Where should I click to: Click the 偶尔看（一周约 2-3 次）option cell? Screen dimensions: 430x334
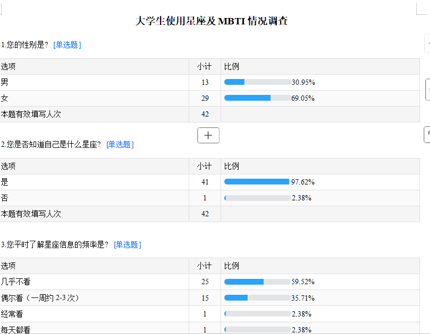click(x=94, y=298)
